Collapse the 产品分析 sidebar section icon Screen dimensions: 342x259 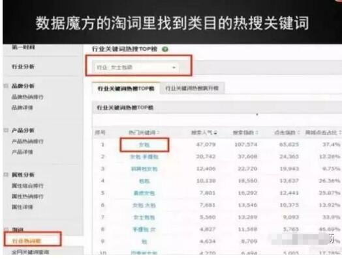tap(6, 130)
